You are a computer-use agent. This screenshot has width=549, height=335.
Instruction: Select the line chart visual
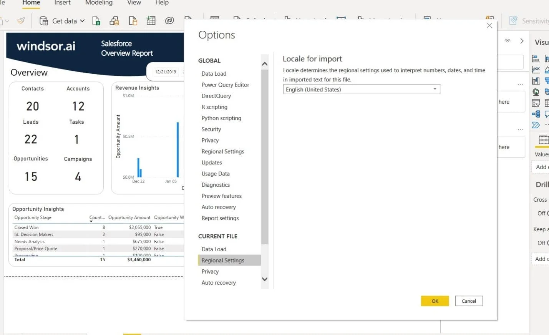pos(536,70)
